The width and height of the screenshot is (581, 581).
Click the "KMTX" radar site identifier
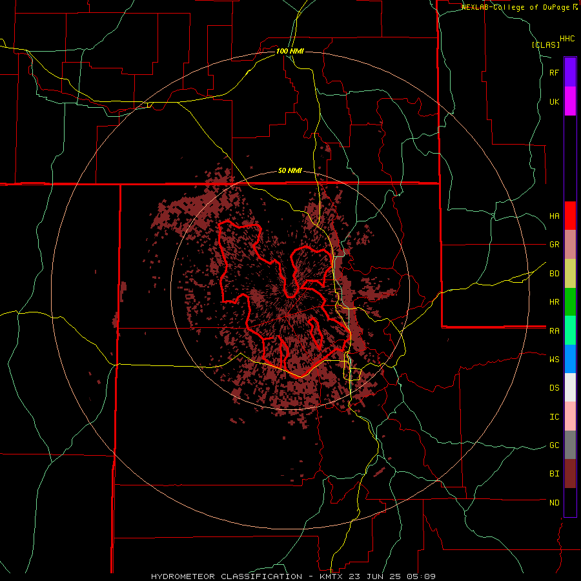coord(331,576)
